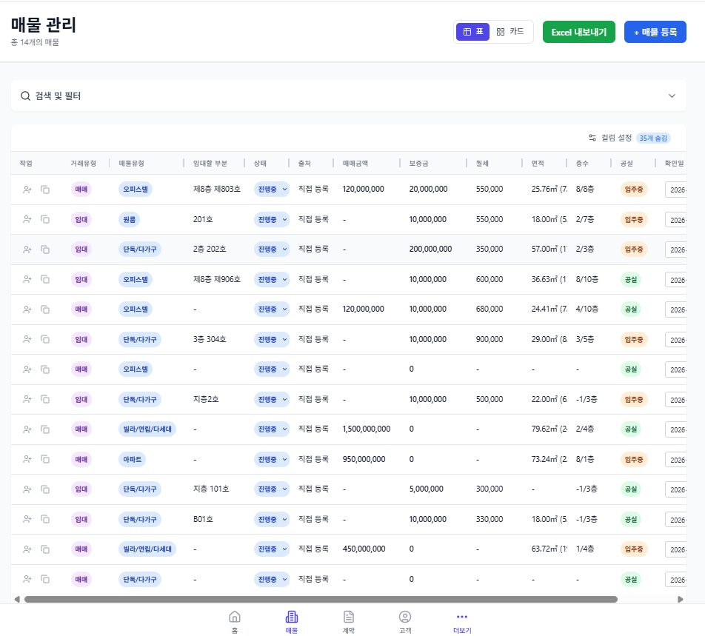This screenshot has width=705, height=636.
Task: Click the horizontal scrollbar's right arrow
Action: pos(681,599)
